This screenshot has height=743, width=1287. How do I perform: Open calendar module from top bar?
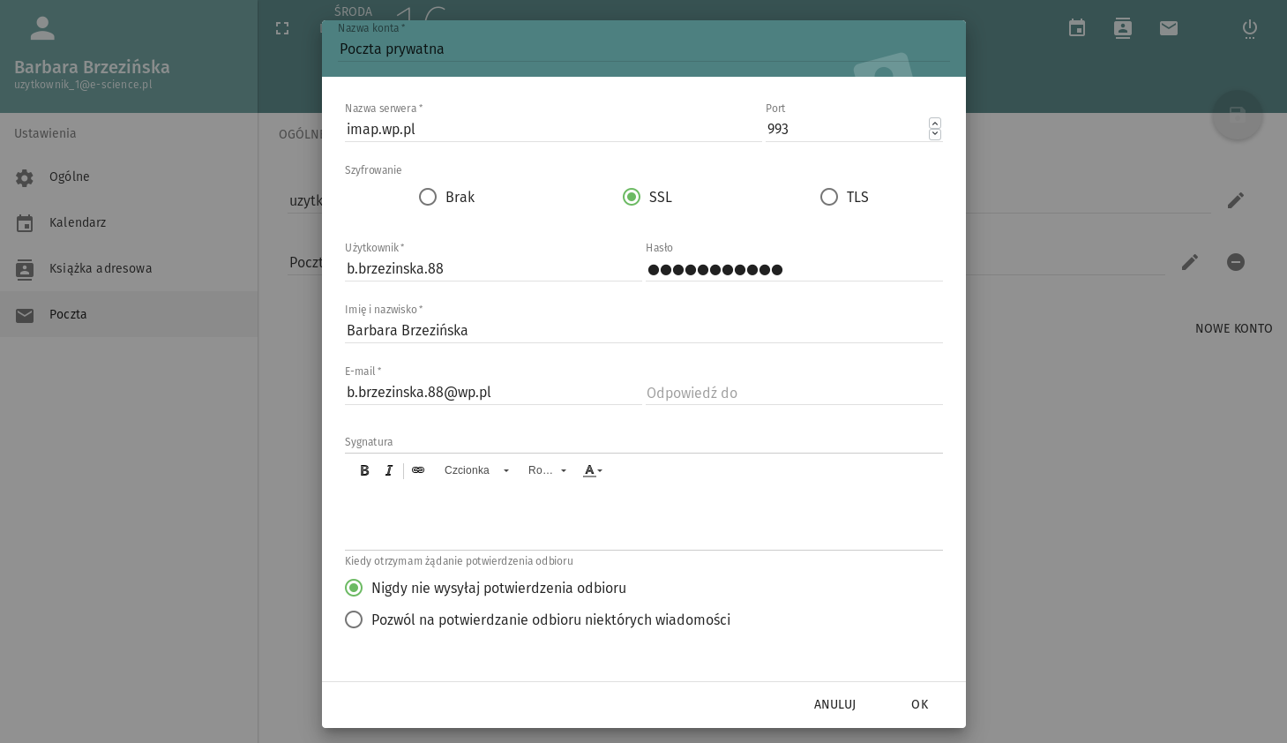click(x=1077, y=28)
